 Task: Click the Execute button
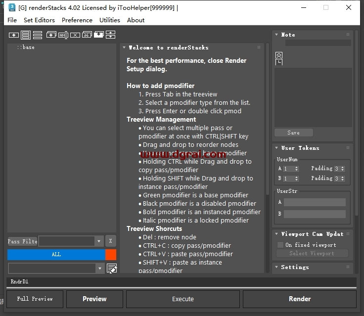183,299
